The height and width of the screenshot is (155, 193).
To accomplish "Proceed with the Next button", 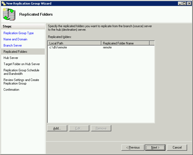I will click(155, 147).
